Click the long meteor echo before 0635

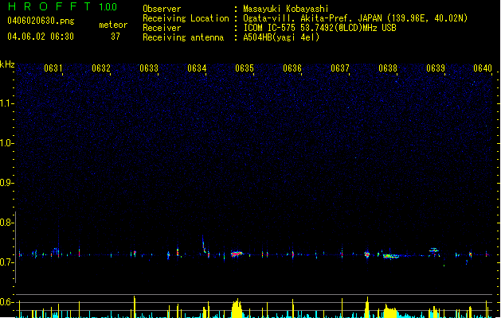(x=237, y=254)
